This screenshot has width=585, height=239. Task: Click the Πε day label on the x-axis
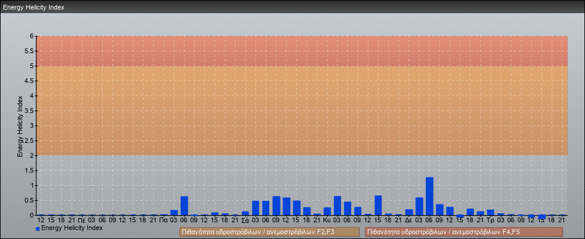pyautogui.click(x=81, y=220)
